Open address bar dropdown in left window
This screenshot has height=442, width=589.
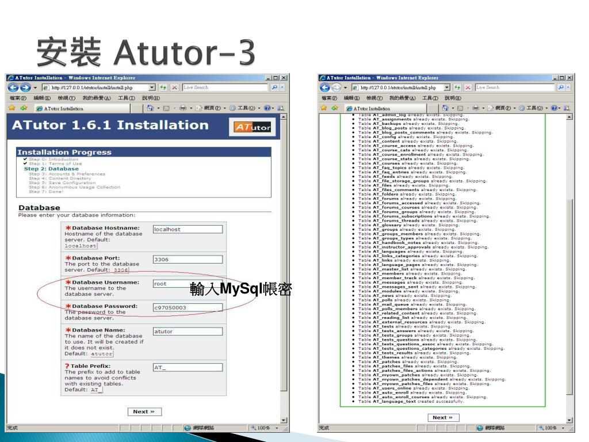pyautogui.click(x=152, y=87)
